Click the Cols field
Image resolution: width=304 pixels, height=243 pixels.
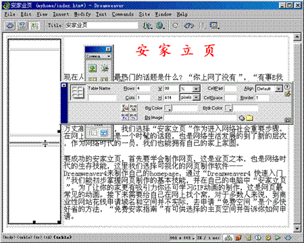tap(143, 98)
